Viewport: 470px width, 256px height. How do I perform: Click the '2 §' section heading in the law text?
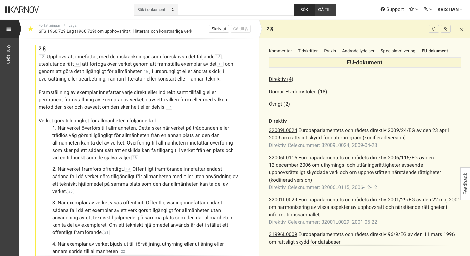(42, 49)
